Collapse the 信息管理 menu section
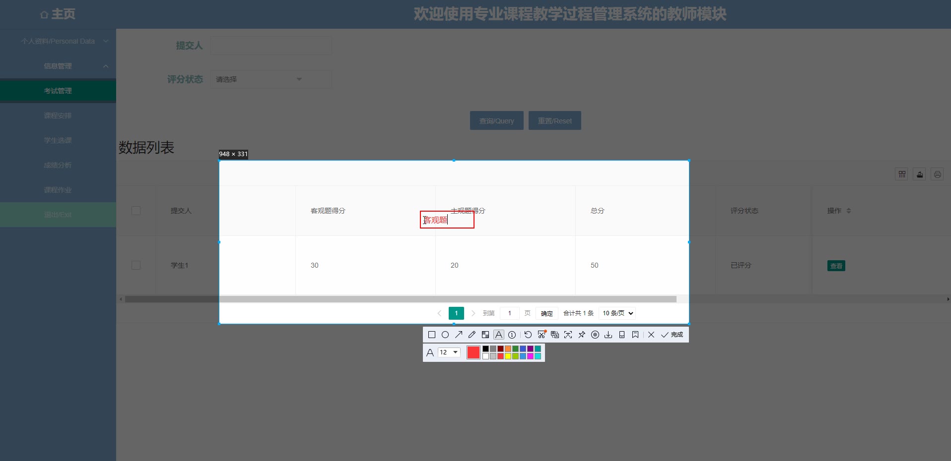Screen dimensions: 951x461 pos(58,66)
